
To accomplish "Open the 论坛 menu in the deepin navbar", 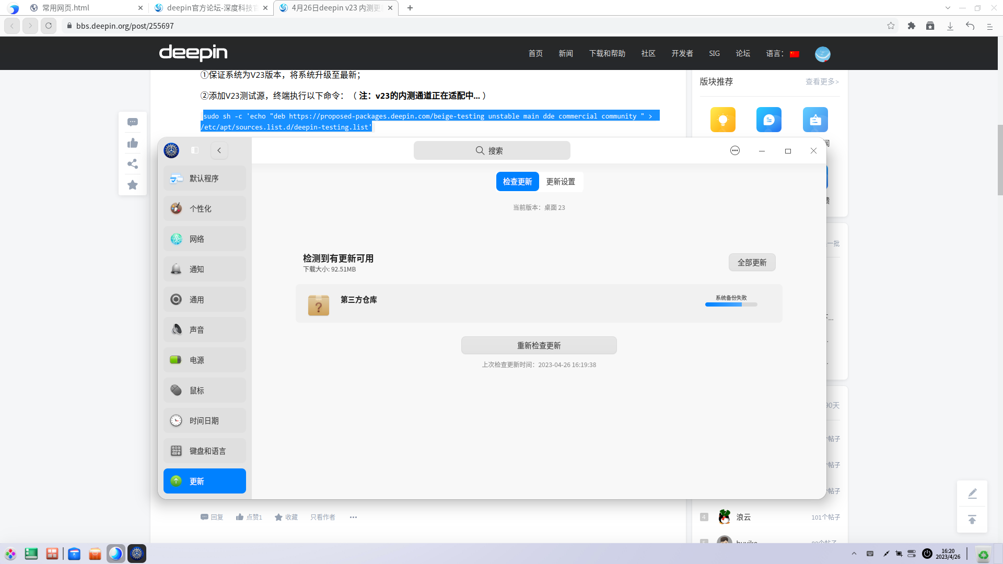I will pos(742,53).
